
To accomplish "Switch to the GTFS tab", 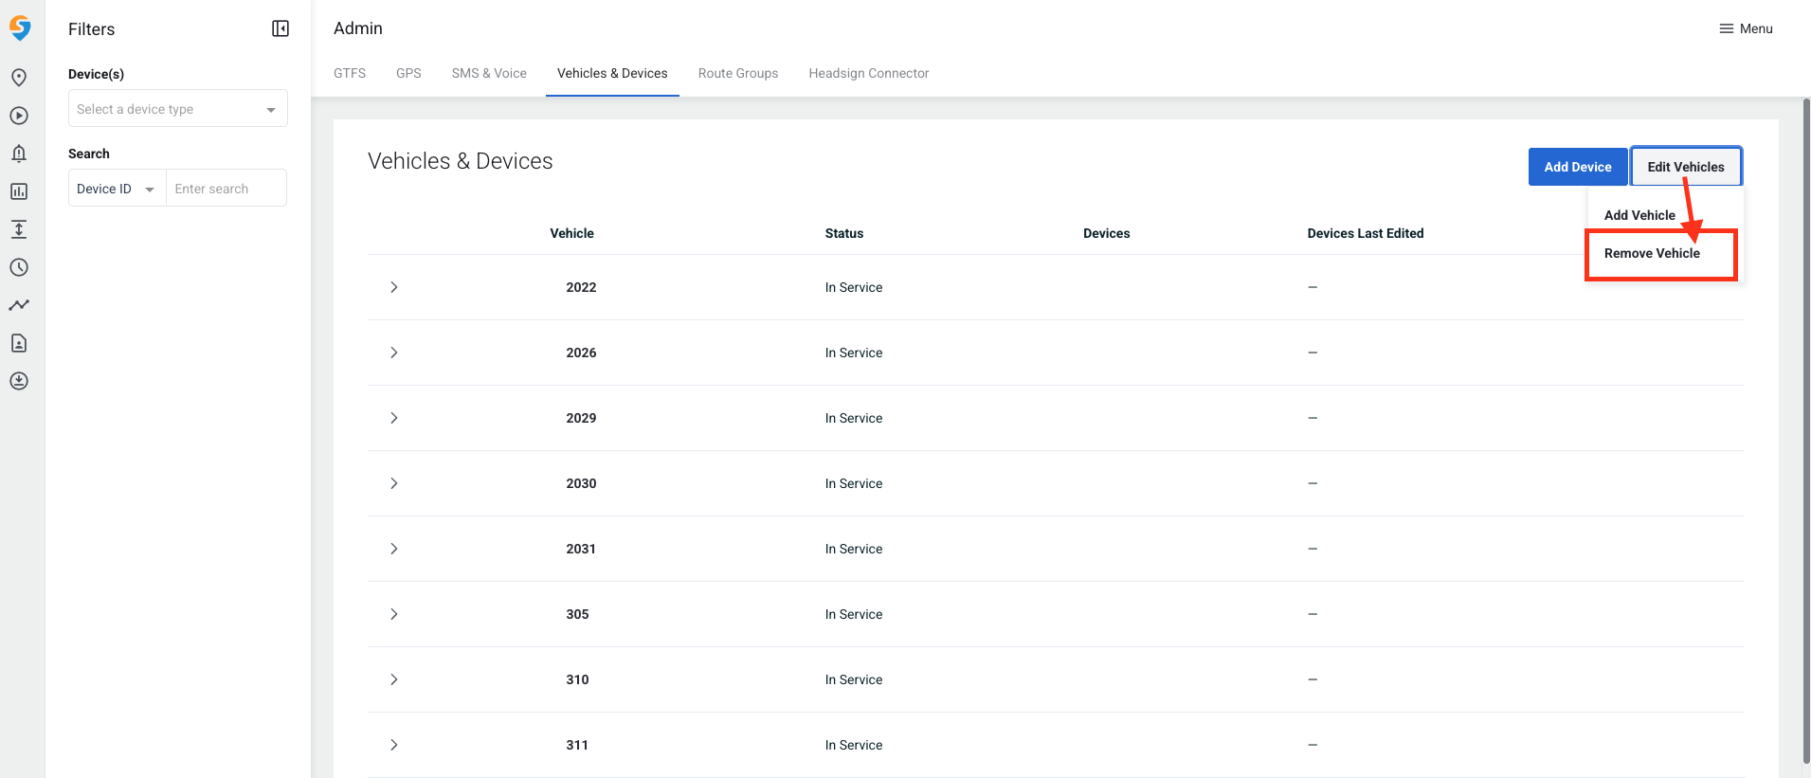I will pyautogui.click(x=350, y=73).
